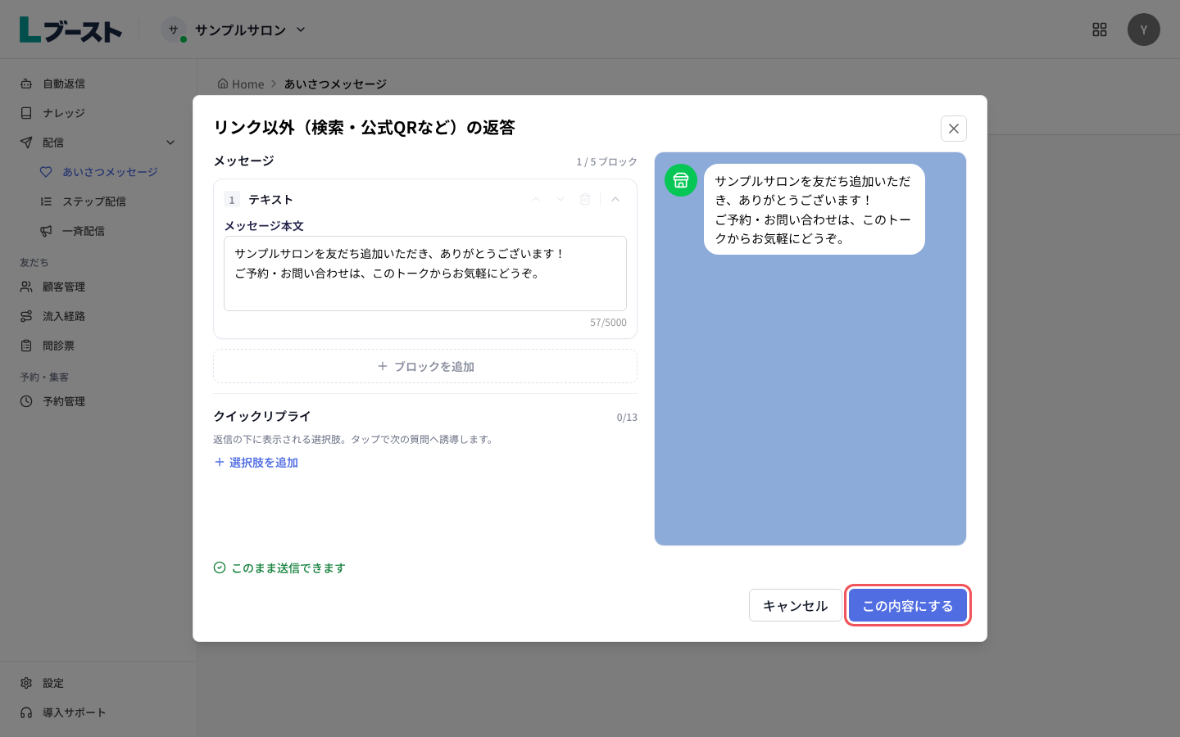The image size is (1180, 737).
Task: Click the block number 1 badge
Action: coord(232,200)
